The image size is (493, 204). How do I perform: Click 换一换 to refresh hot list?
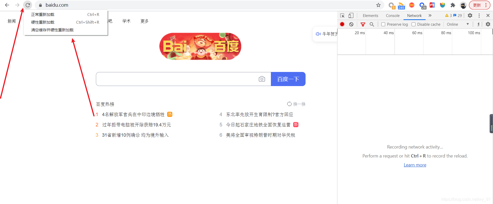pyautogui.click(x=296, y=104)
